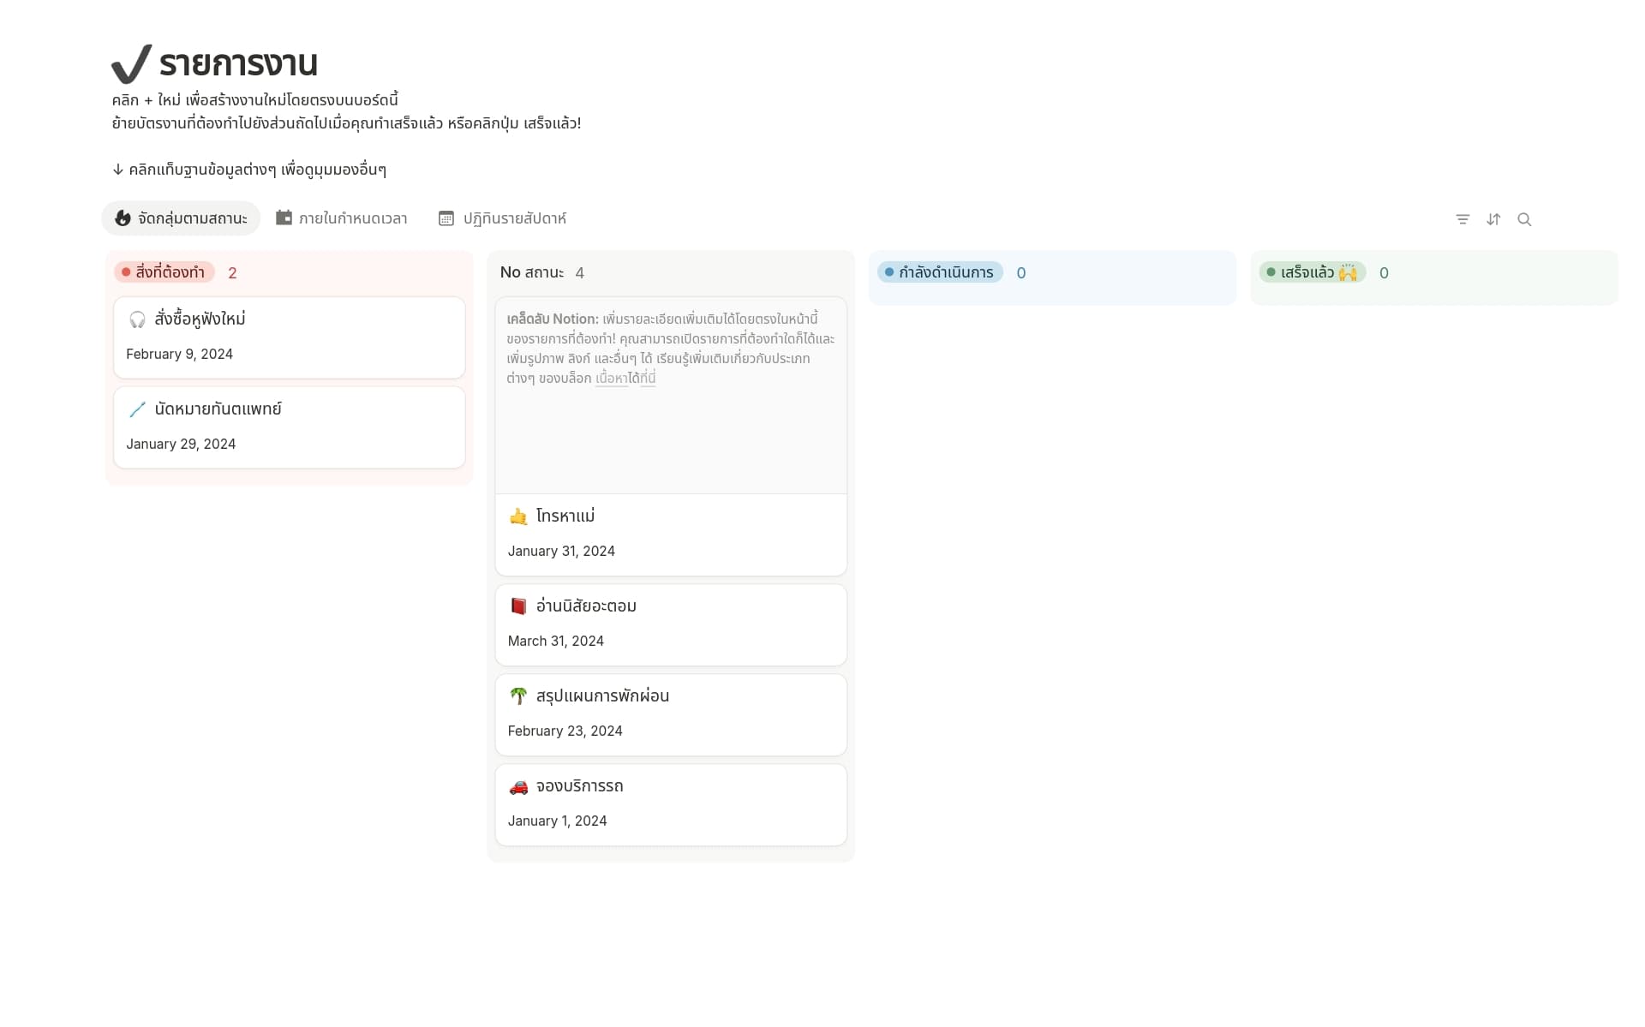
Task: Click the เนื้อหา link in tip card
Action: 611,379
